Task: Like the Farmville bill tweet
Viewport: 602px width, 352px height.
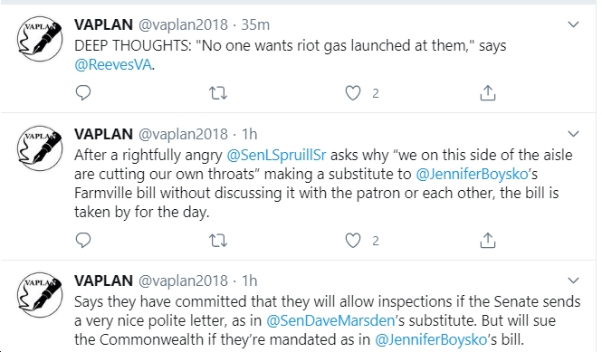Action: [x=353, y=241]
